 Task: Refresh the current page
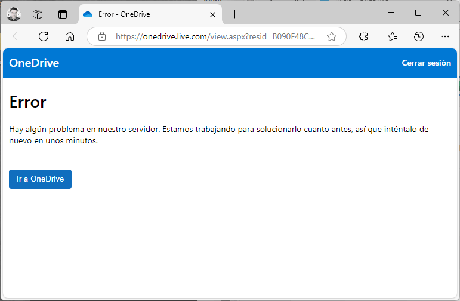click(44, 36)
